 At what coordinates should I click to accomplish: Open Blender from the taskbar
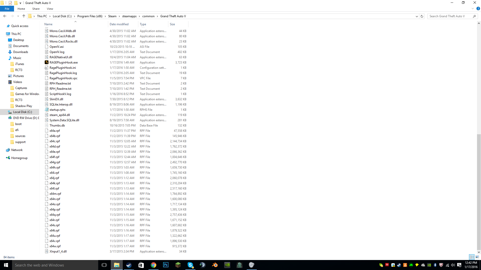[x=215, y=265]
